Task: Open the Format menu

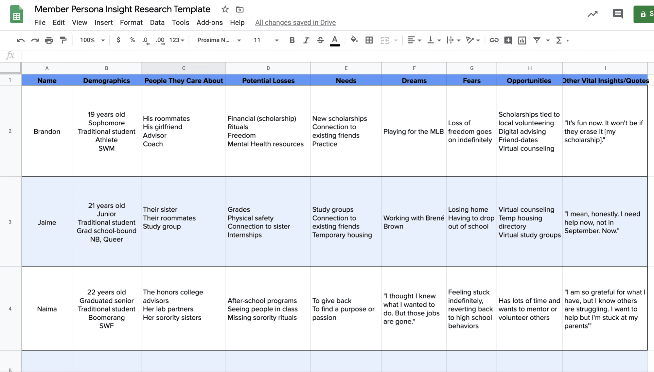Action: point(131,23)
